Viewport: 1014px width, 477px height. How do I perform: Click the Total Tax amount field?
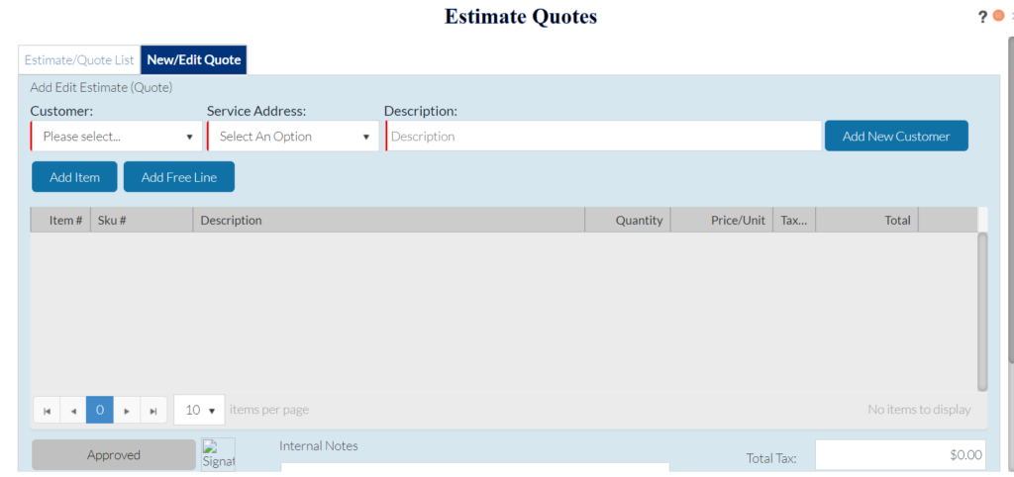click(899, 455)
